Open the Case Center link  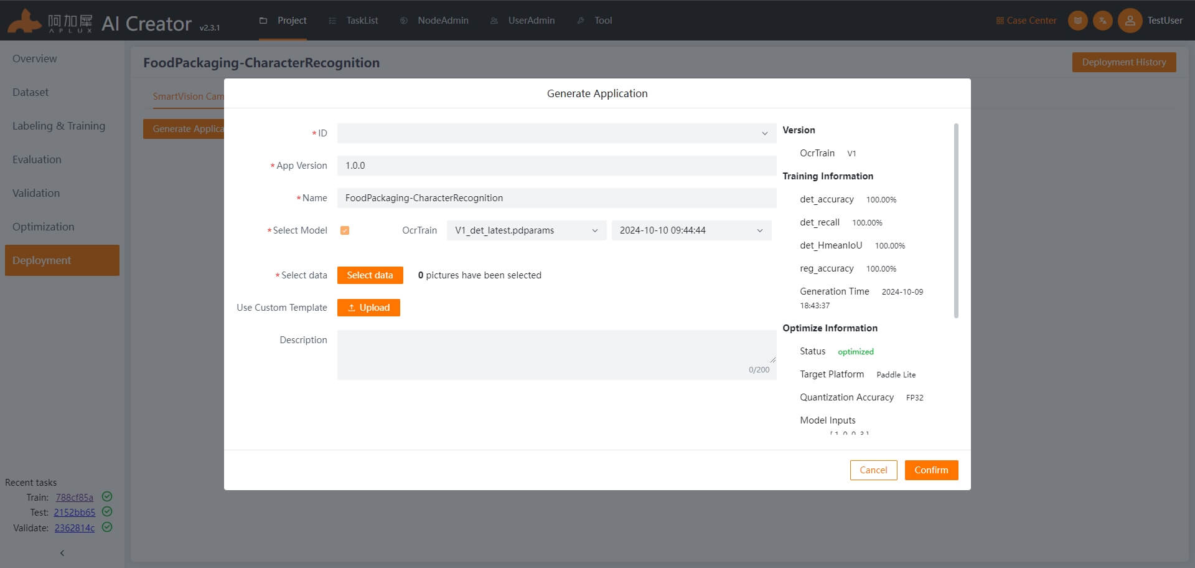pyautogui.click(x=1026, y=21)
